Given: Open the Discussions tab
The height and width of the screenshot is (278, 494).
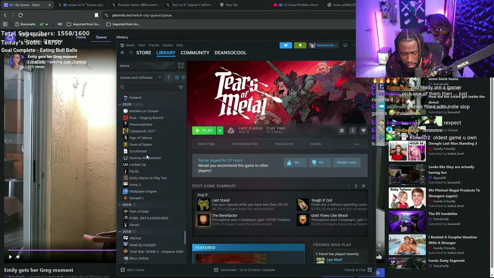Looking at the screenshot, I should click(x=284, y=144).
